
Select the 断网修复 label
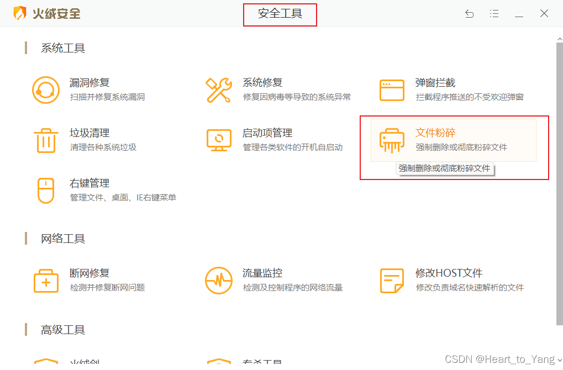tap(90, 273)
